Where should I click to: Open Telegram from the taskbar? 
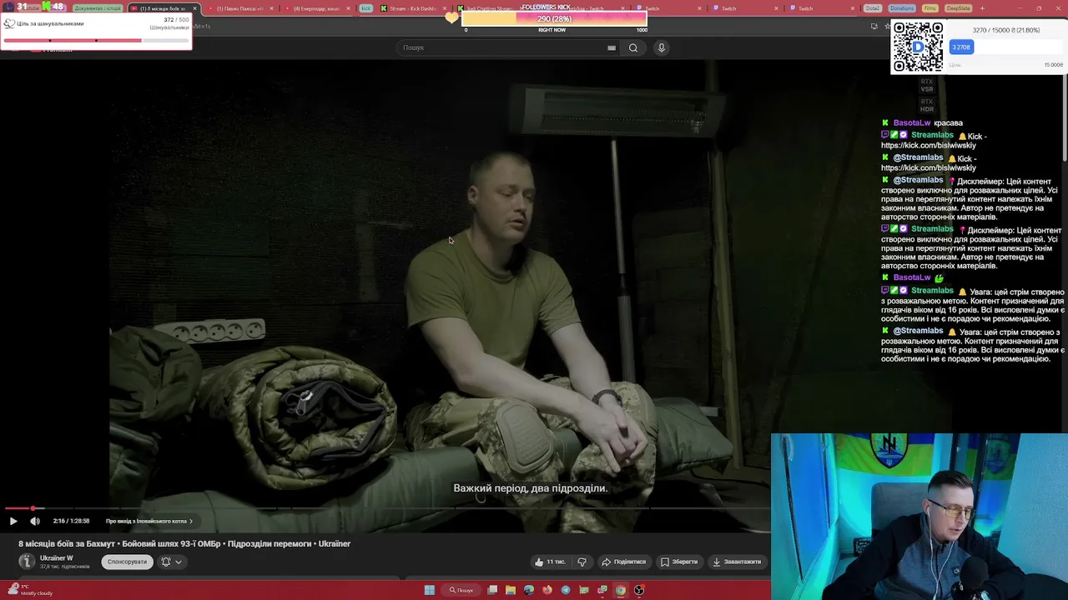[566, 590]
